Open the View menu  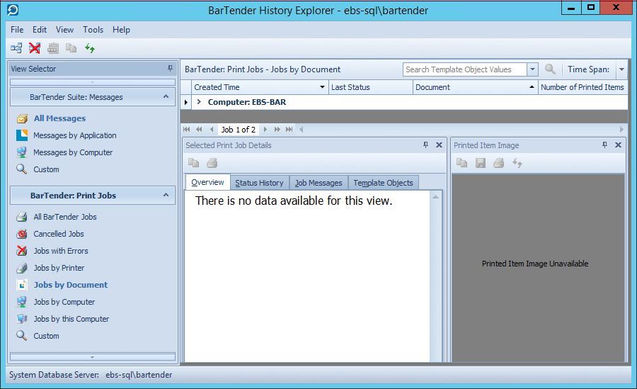(x=64, y=30)
